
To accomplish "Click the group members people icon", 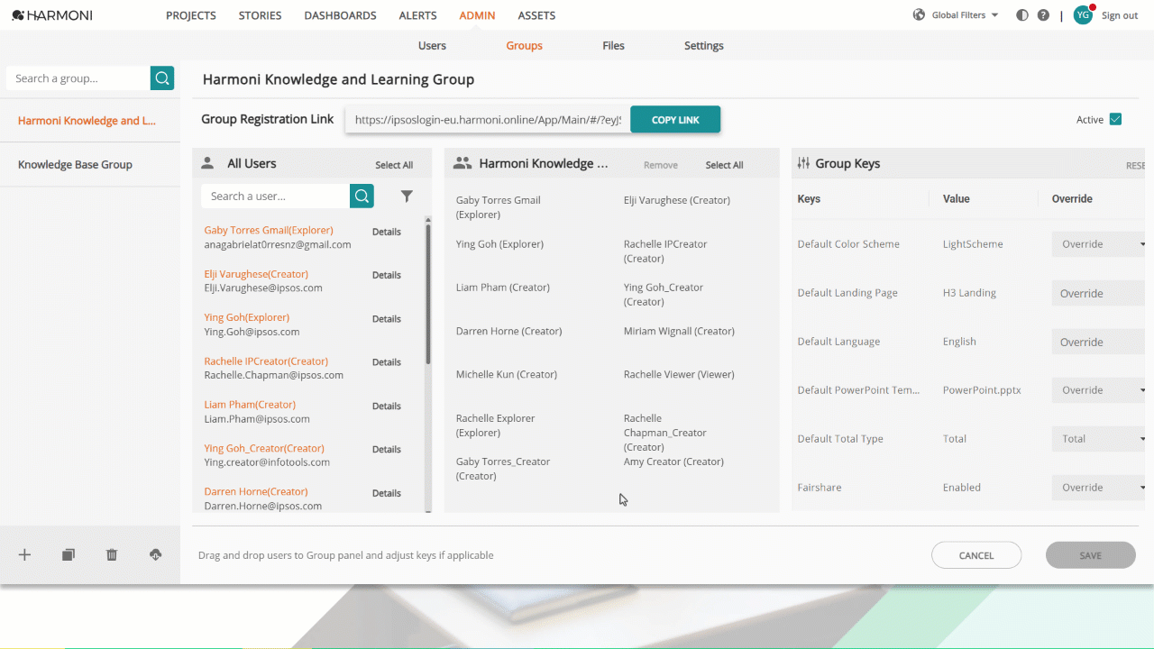I will point(463,163).
